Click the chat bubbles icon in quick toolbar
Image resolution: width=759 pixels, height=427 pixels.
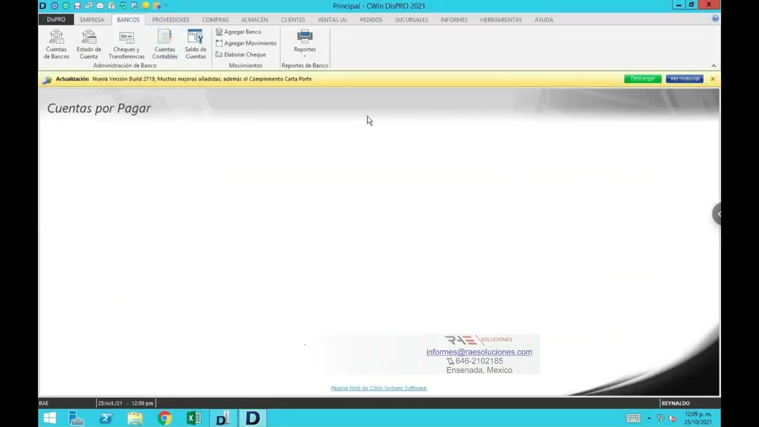pyautogui.click(x=88, y=6)
